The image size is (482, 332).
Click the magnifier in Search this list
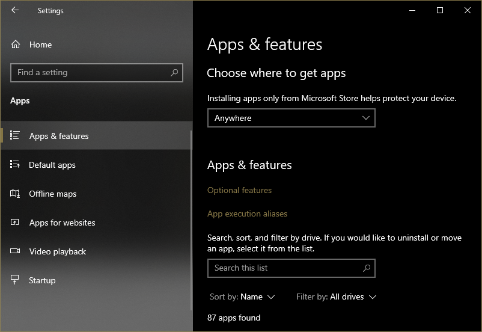point(367,268)
